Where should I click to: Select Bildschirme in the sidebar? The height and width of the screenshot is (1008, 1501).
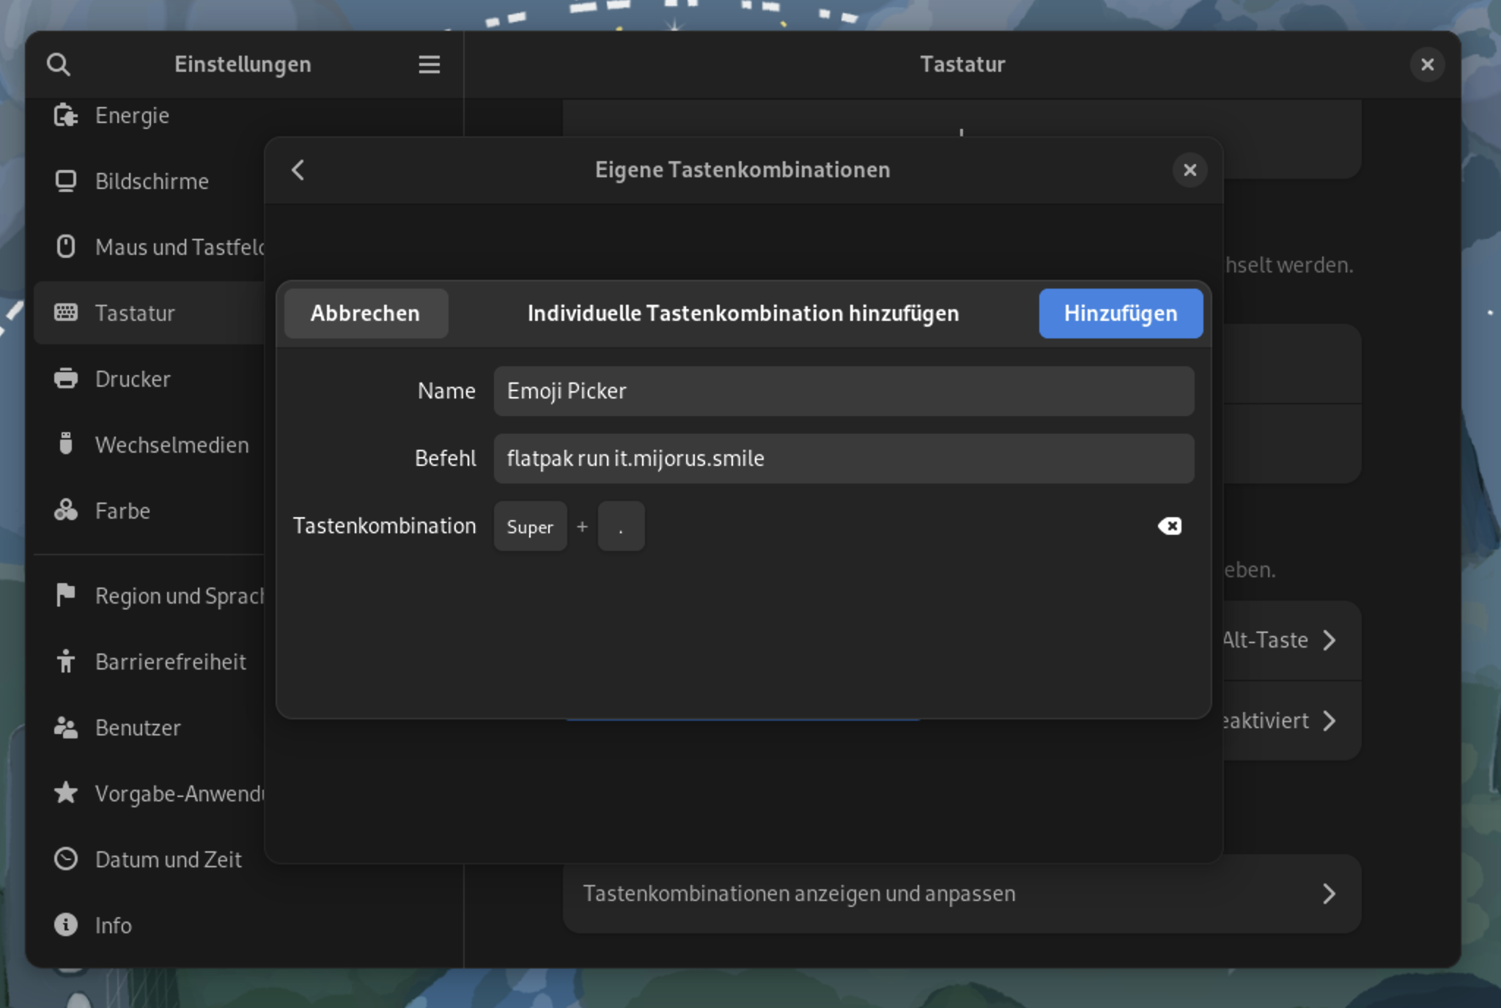point(152,181)
